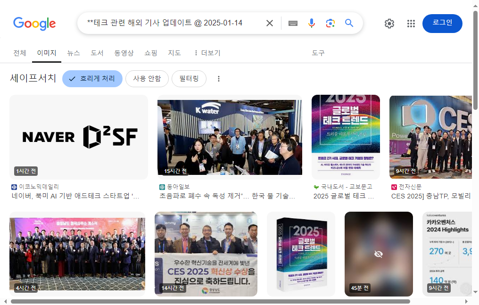The image size is (479, 305).
Task: Select the 흐리게 처리 SafeSearch option
Action: [x=92, y=79]
